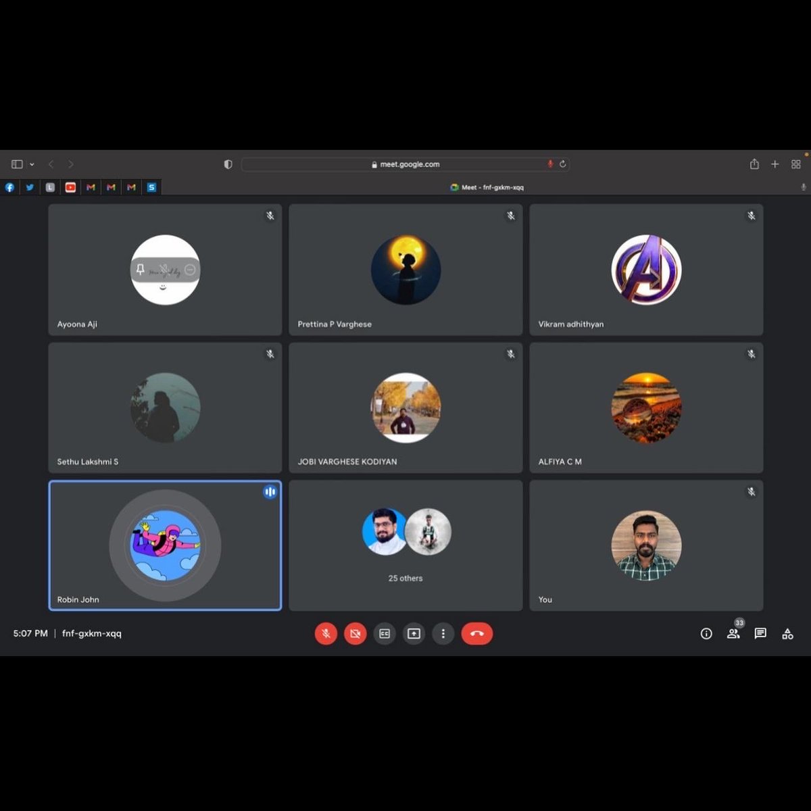
Task: Click the muted mic icon on your tile
Action: point(752,491)
